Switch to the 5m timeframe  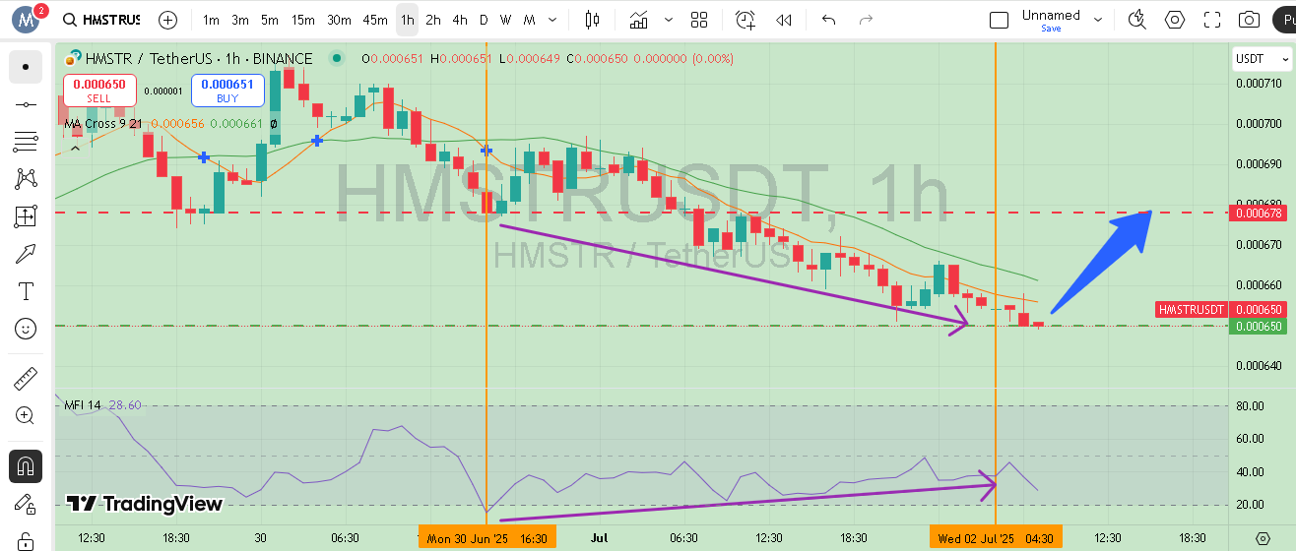click(270, 20)
